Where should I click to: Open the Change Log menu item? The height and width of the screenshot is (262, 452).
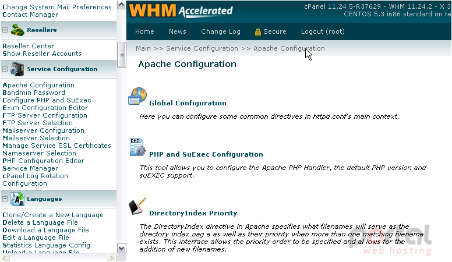(x=221, y=31)
